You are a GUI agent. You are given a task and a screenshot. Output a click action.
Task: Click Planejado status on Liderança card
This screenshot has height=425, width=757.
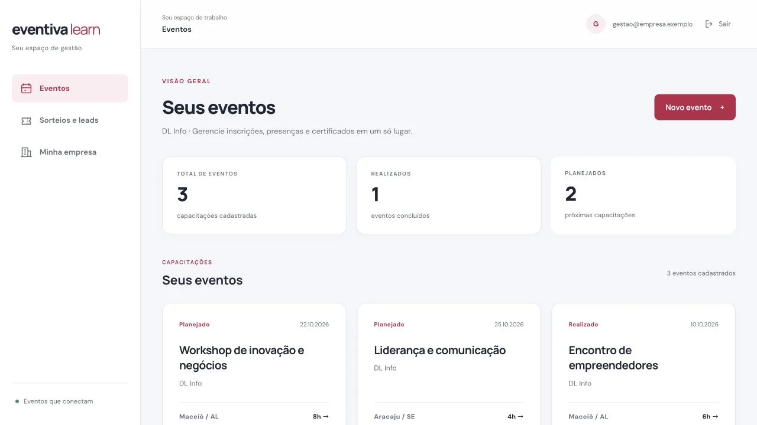click(389, 325)
